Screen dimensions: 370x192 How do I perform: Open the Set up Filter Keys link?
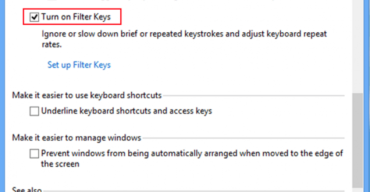tap(79, 65)
